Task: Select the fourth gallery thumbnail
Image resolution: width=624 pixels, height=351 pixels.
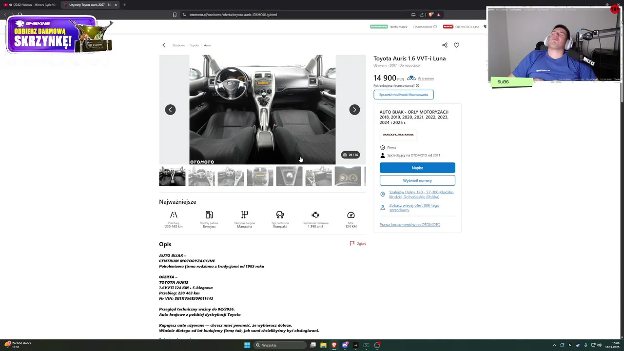Action: click(260, 176)
